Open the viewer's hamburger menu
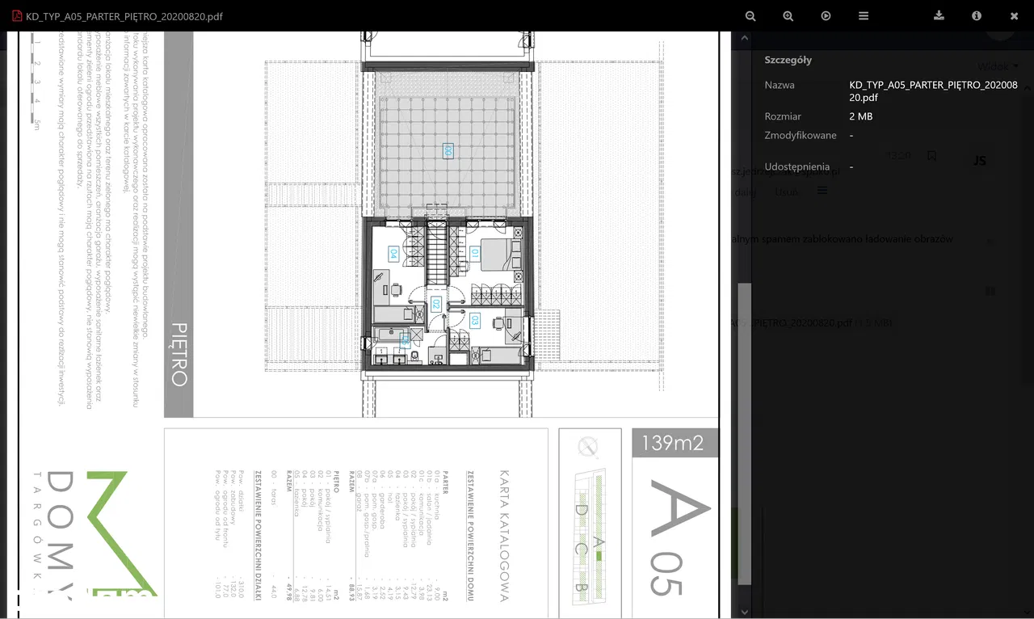The image size is (1034, 619). click(864, 16)
